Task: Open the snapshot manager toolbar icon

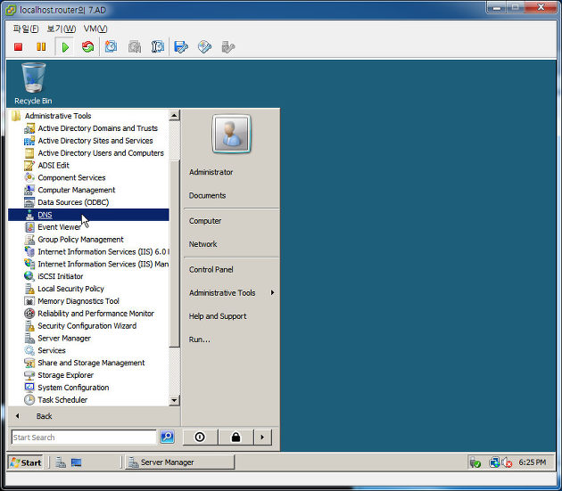Action: click(158, 47)
